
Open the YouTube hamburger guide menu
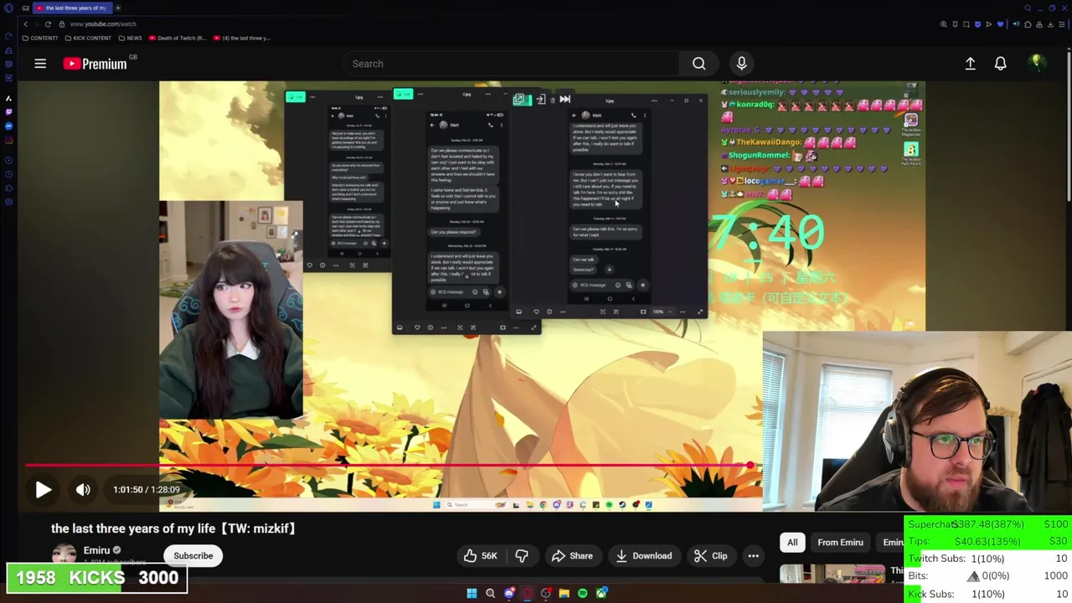[40, 64]
